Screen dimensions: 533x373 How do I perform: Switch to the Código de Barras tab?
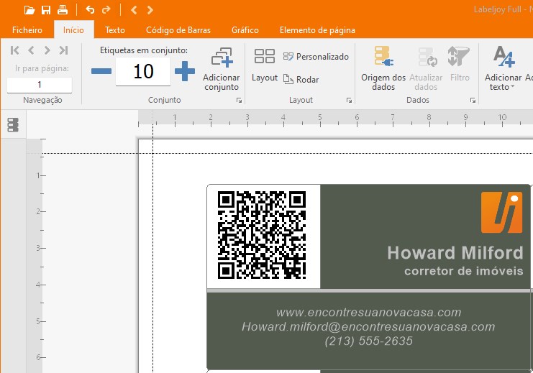[x=178, y=30]
